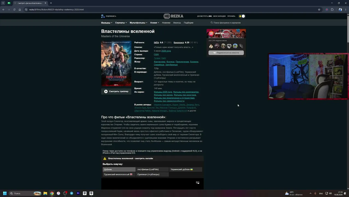Open Telegram from the taskbar

(72, 193)
